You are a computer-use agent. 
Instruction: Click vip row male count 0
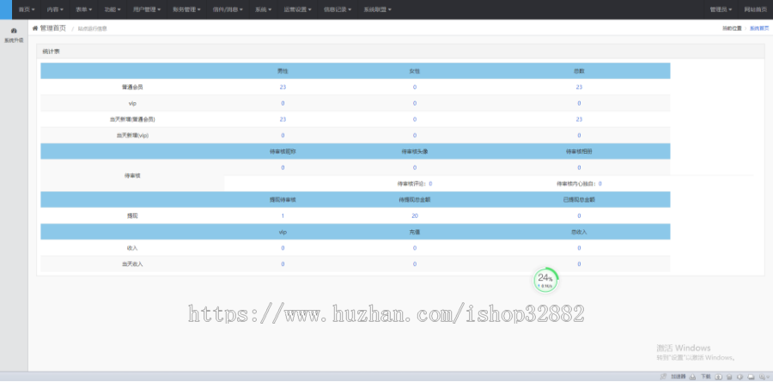click(283, 103)
